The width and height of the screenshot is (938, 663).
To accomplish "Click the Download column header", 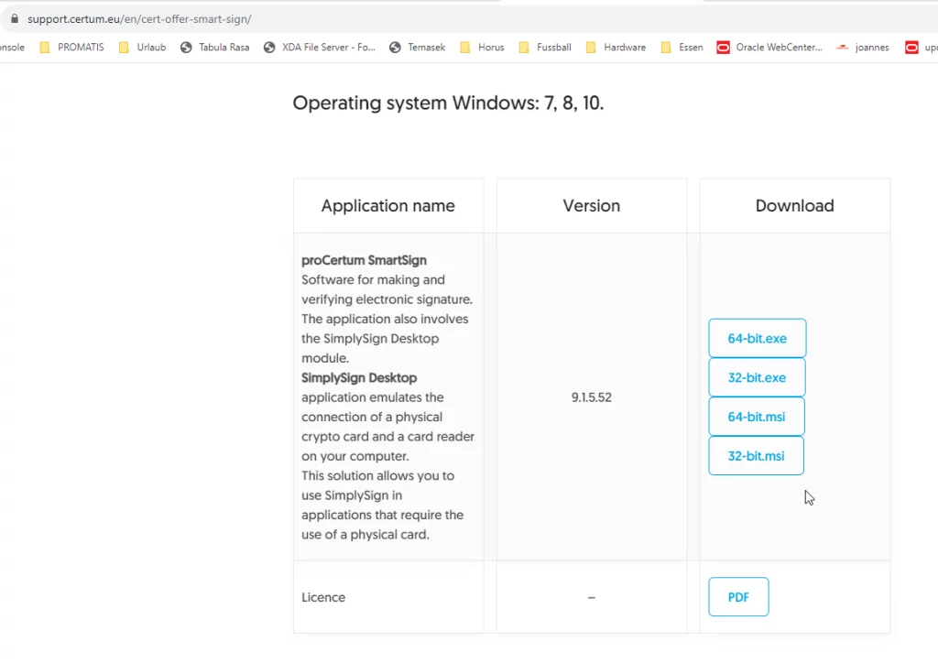I will [x=794, y=206].
